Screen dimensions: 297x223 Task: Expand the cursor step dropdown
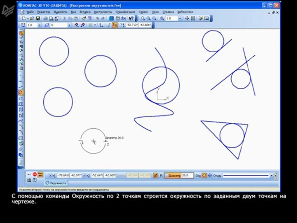pos(39,25)
